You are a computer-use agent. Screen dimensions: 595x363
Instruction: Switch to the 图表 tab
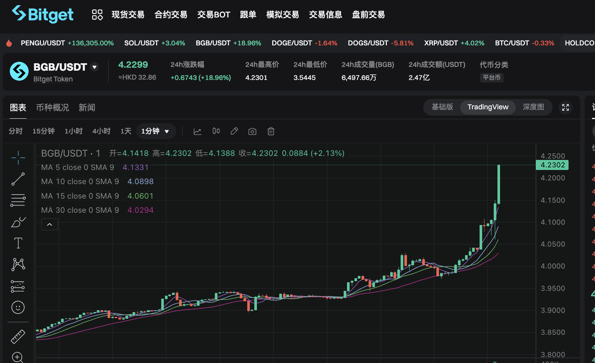point(18,107)
